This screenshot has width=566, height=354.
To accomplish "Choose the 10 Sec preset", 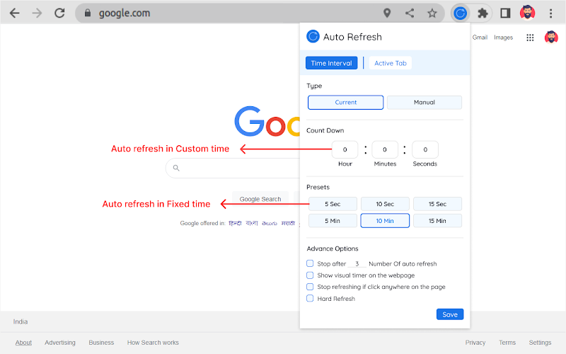I will click(x=385, y=204).
